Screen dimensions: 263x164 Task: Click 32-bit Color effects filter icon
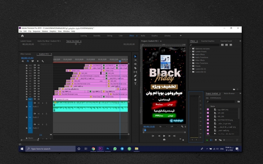tap(226, 45)
